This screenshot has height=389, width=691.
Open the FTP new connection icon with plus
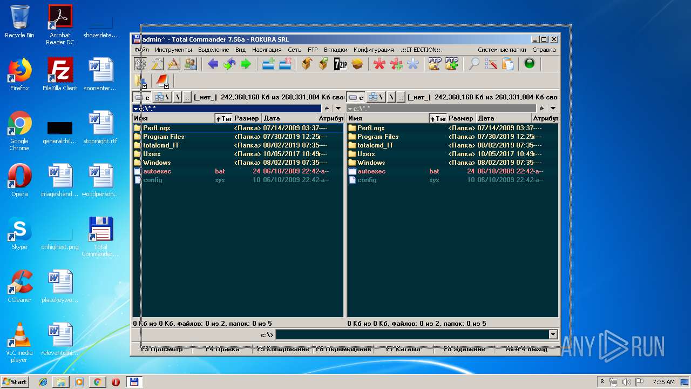(x=452, y=64)
